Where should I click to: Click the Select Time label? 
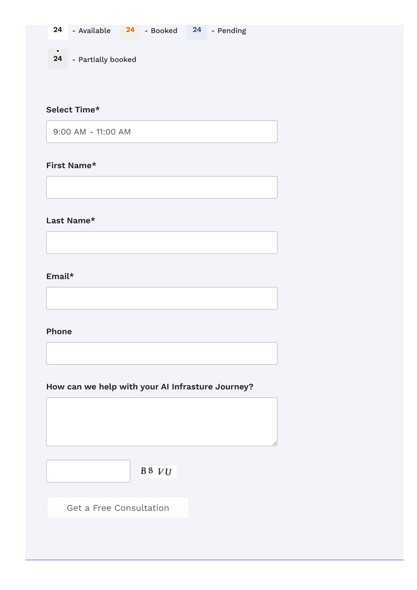(73, 110)
